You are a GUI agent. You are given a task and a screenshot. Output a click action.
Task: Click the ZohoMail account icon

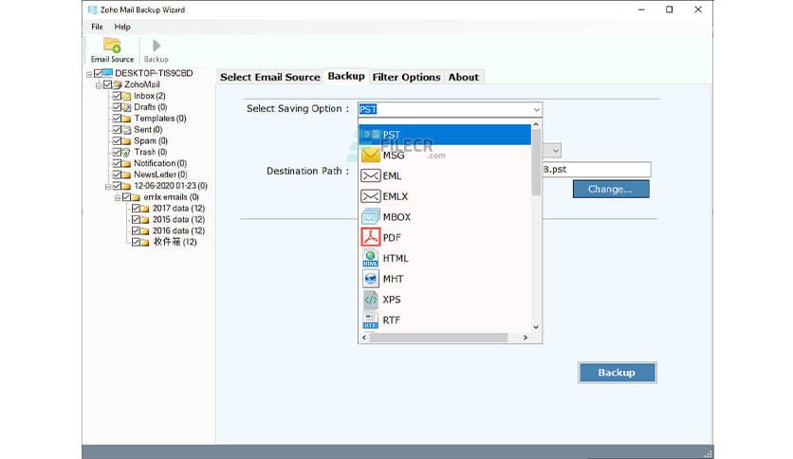118,85
